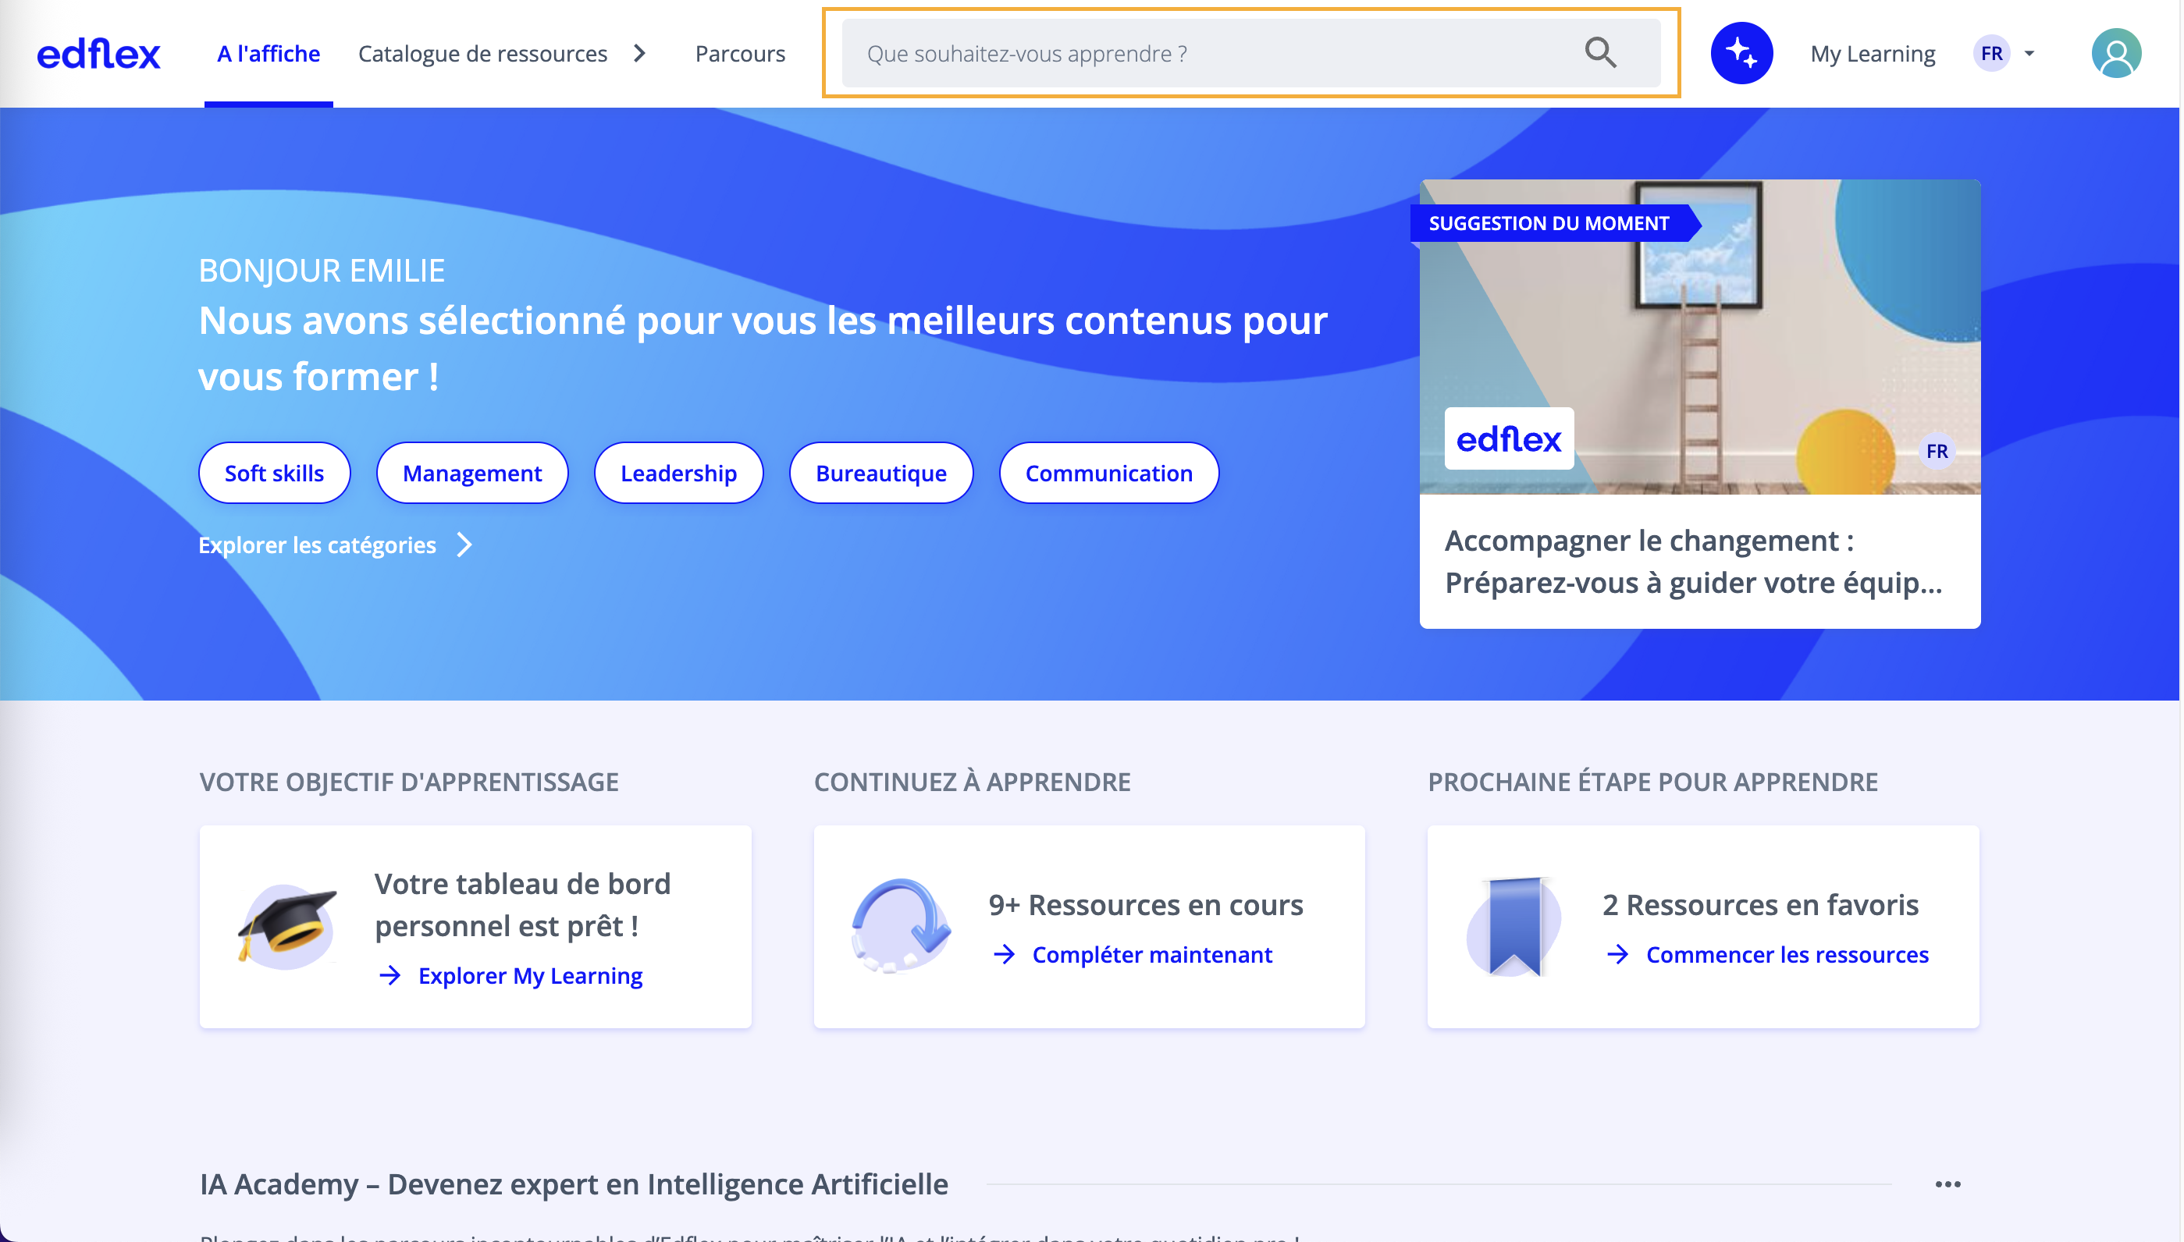Select the Leadership category
The height and width of the screenshot is (1242, 2184).
tap(678, 473)
